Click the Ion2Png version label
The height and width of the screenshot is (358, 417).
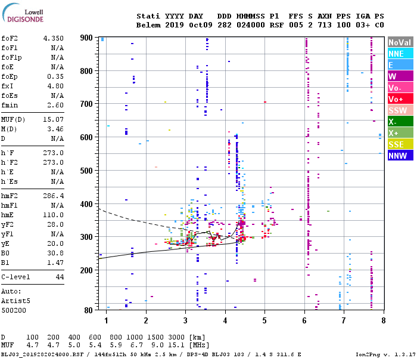pos(386,354)
